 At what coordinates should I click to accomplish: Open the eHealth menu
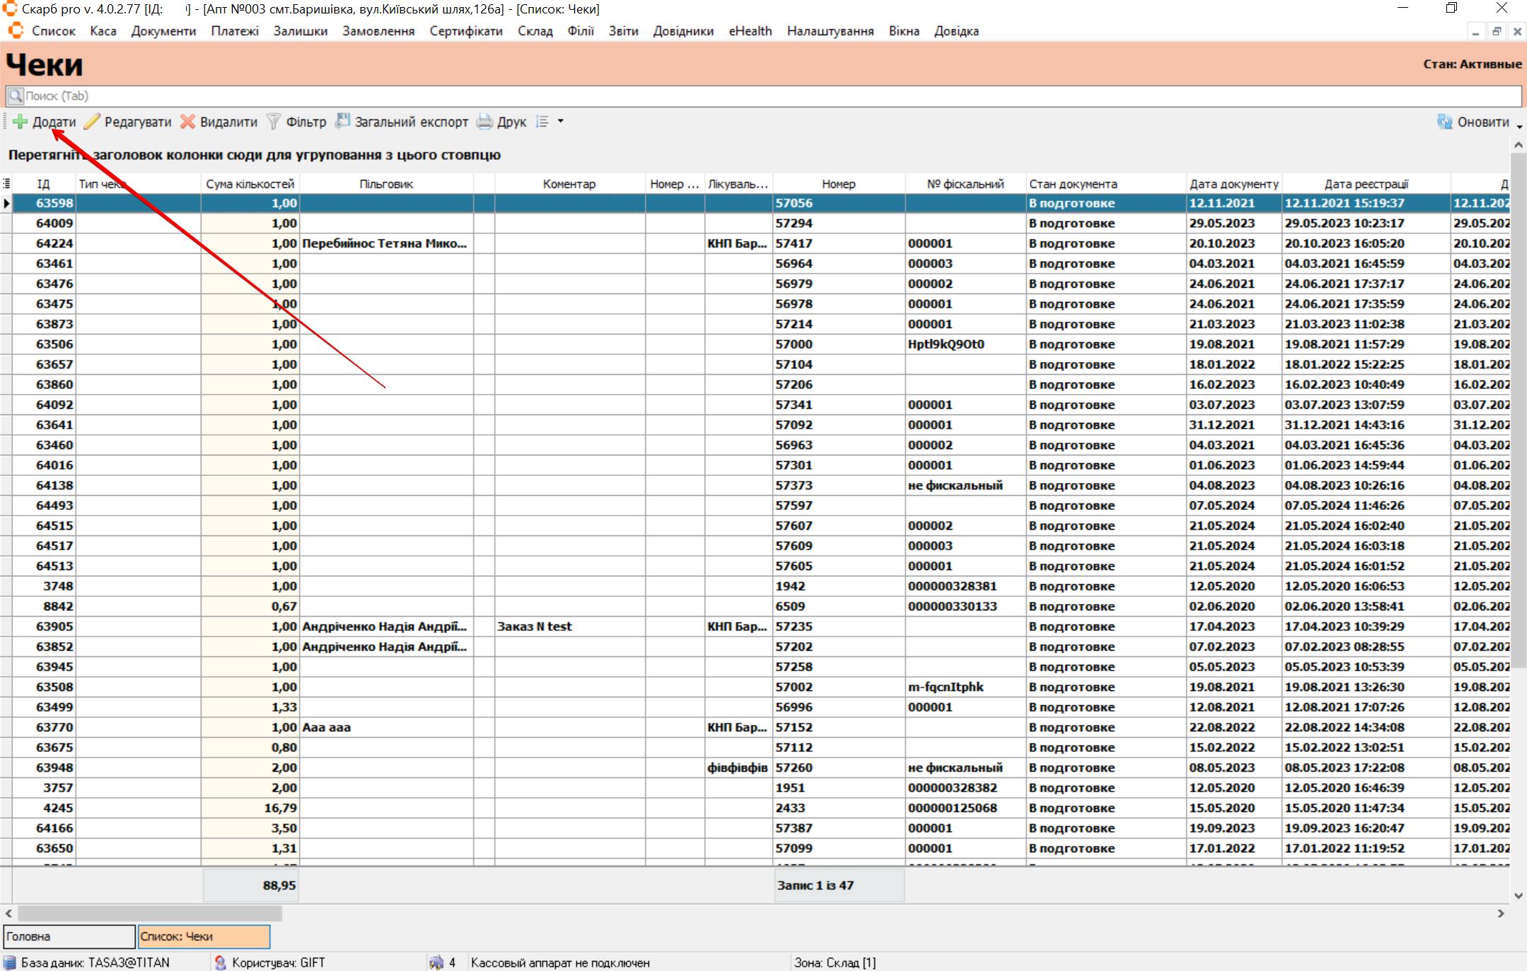(750, 31)
